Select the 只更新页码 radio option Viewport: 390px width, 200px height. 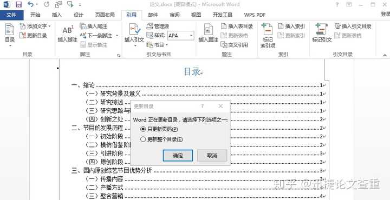pos(159,129)
